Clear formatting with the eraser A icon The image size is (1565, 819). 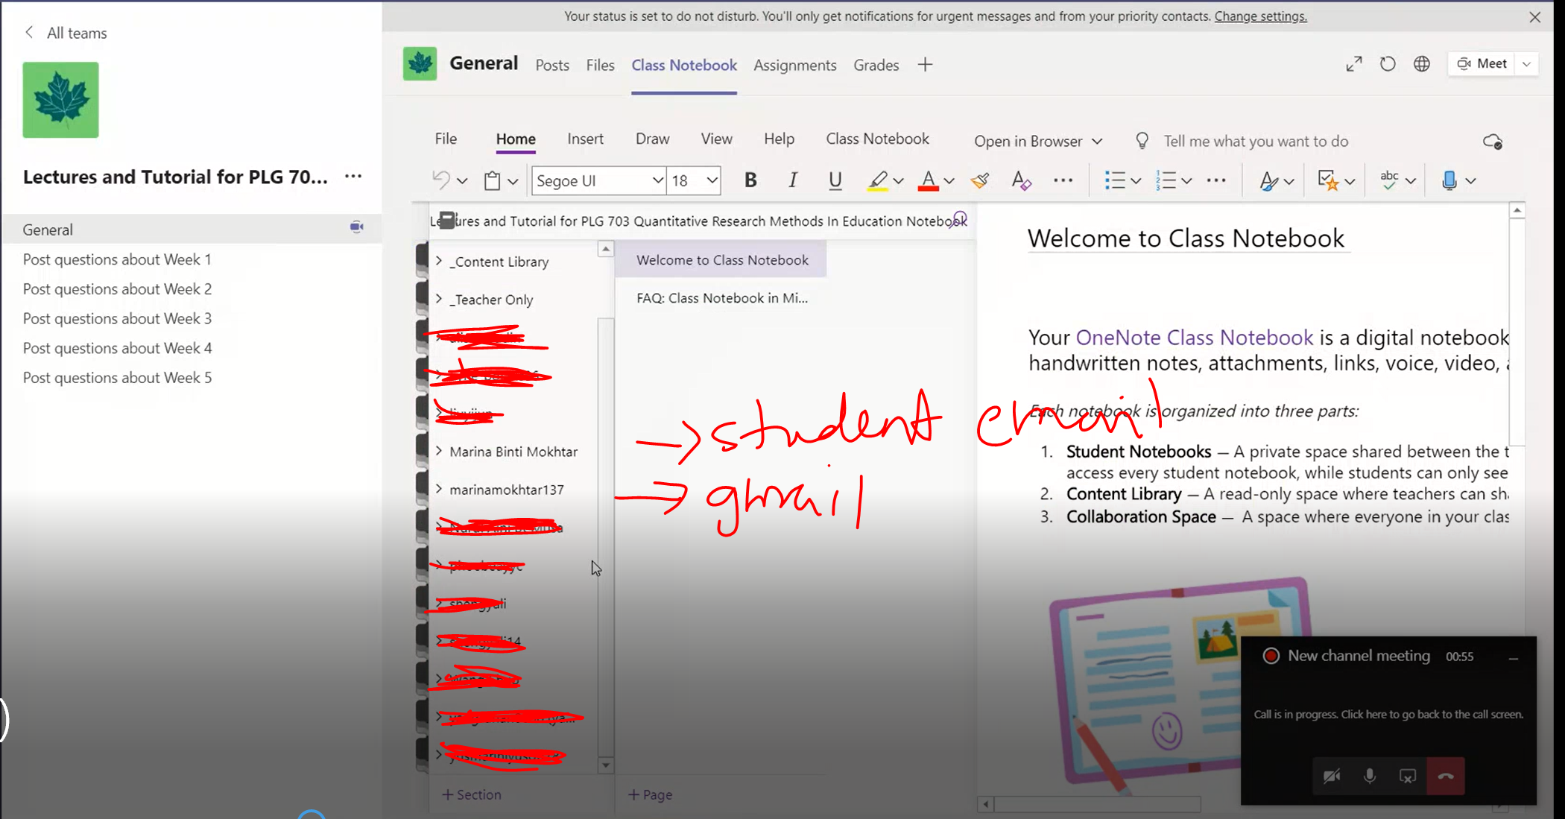click(1021, 180)
